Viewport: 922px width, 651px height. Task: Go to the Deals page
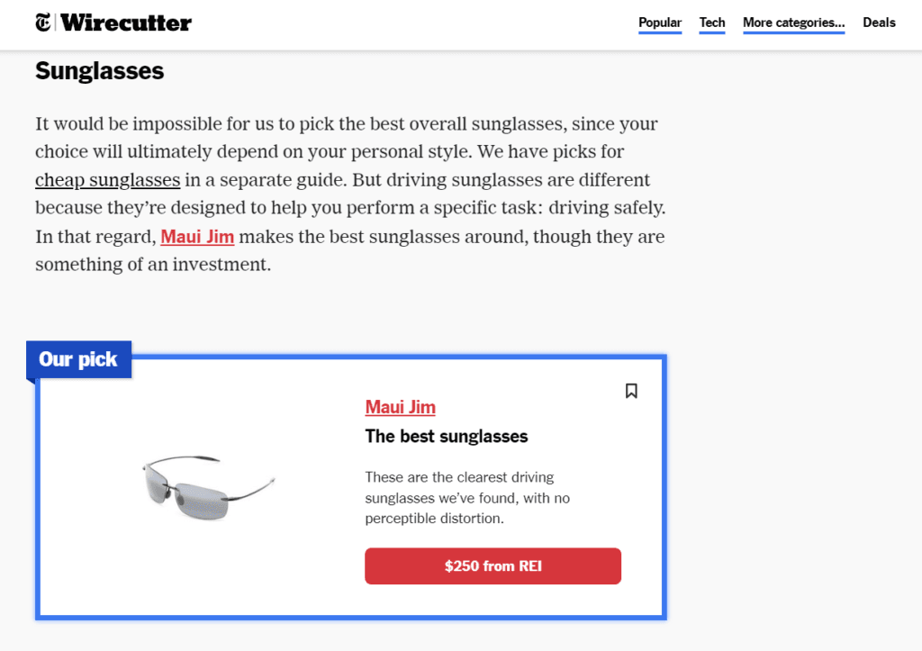click(879, 23)
